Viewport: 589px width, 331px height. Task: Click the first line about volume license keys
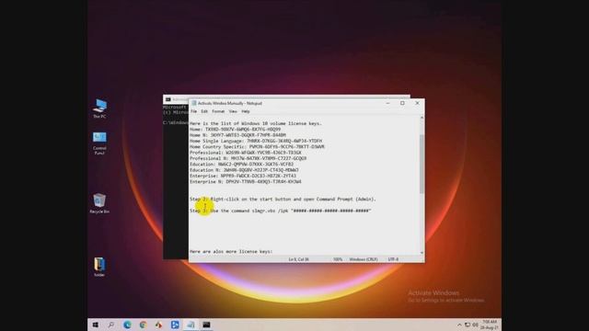(256, 123)
